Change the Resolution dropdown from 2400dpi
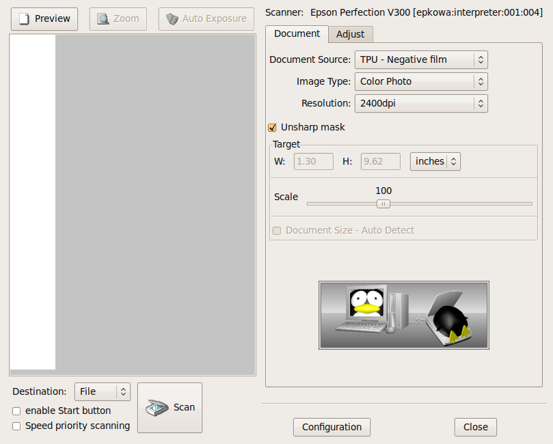 (x=421, y=104)
